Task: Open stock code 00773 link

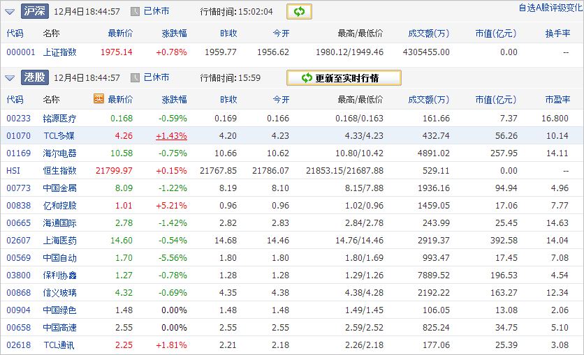Action: tap(18, 188)
